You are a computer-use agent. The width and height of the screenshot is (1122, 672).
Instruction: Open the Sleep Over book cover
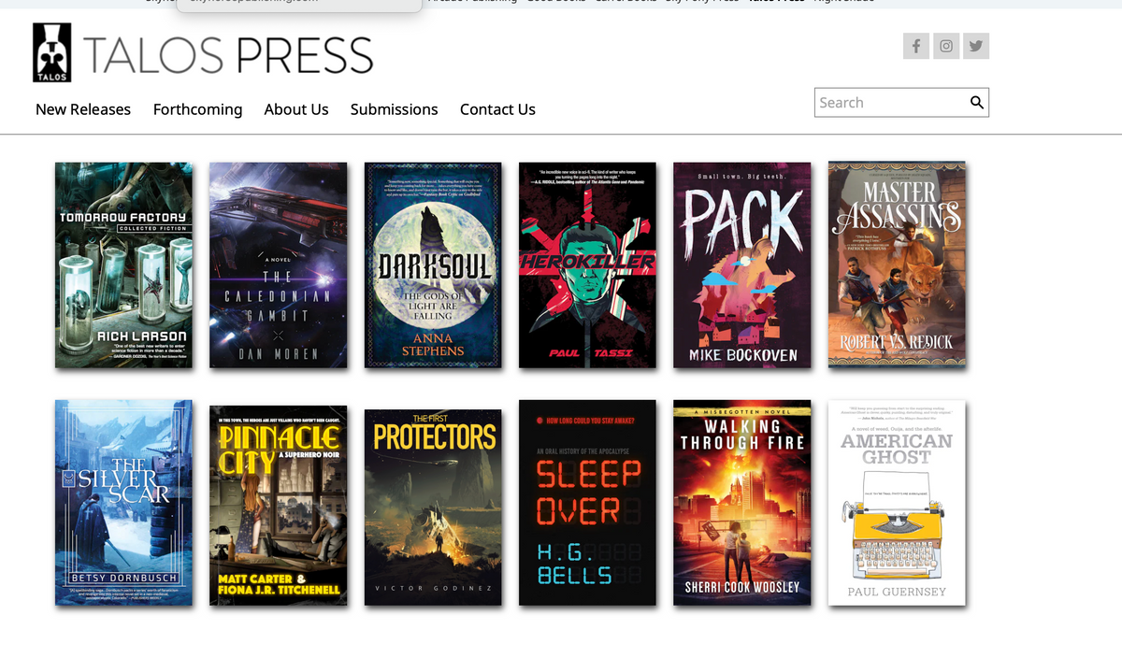[x=587, y=503]
